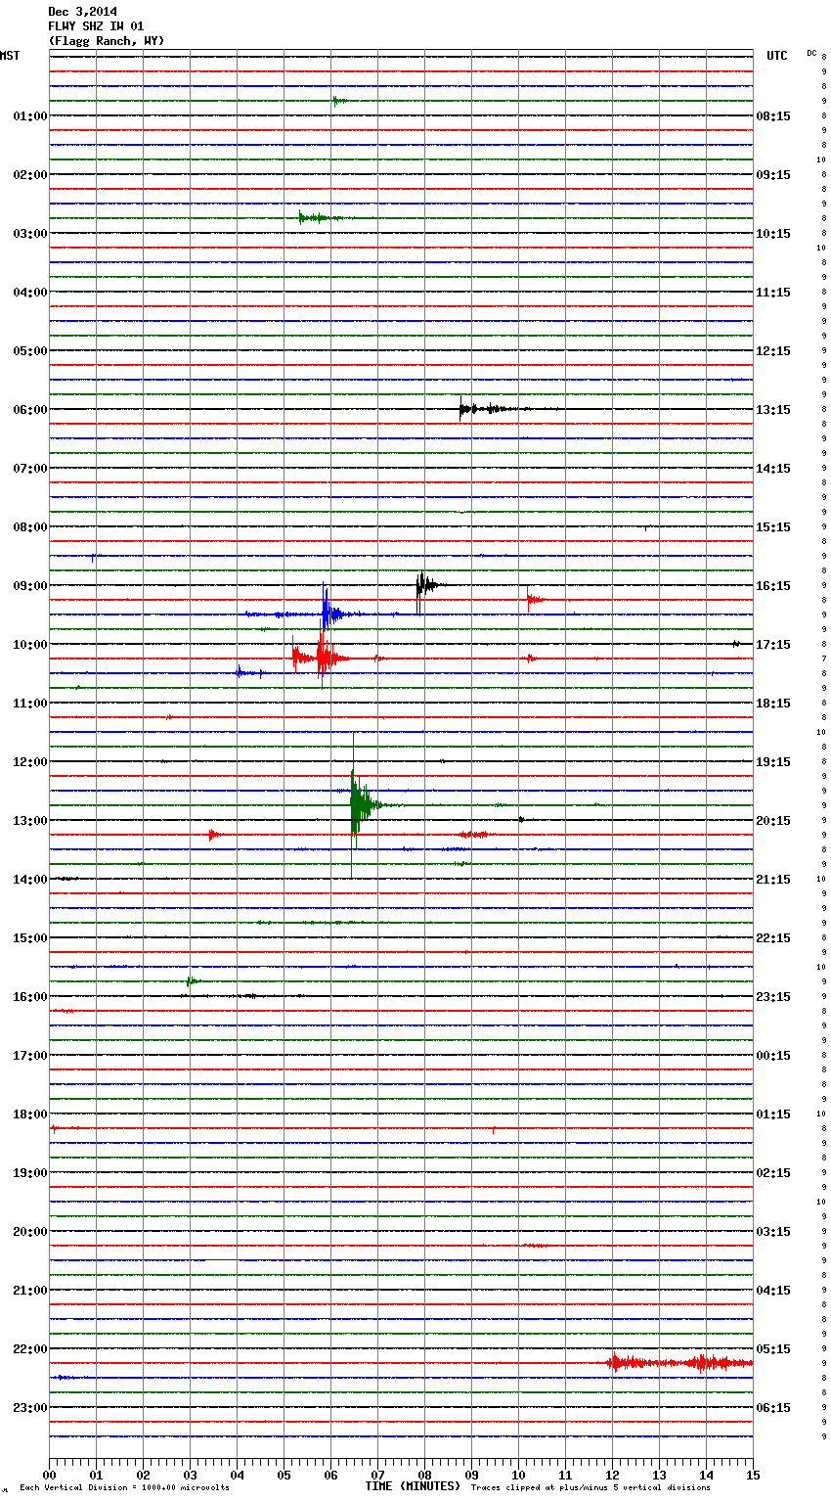The image size is (831, 1501).
Task: Select the 17:00 MST time label
Action: 30,1056
